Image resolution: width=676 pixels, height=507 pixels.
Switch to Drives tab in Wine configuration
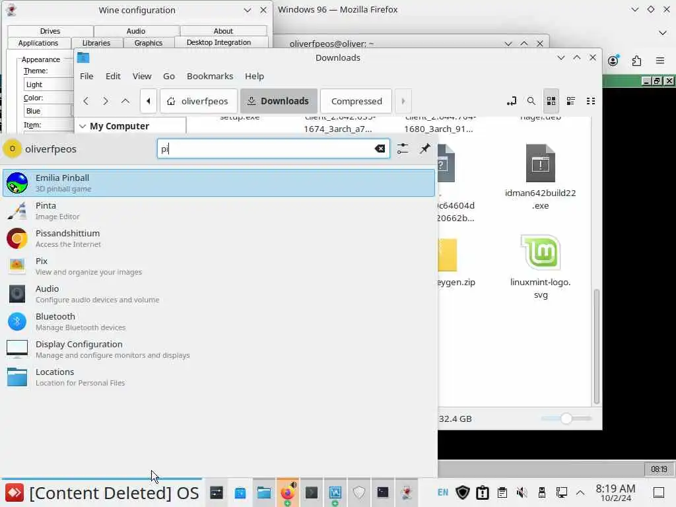[x=50, y=31]
